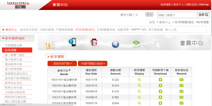The image size is (212, 106).
Task: Open the gift box banner icon
Action: (94, 42)
